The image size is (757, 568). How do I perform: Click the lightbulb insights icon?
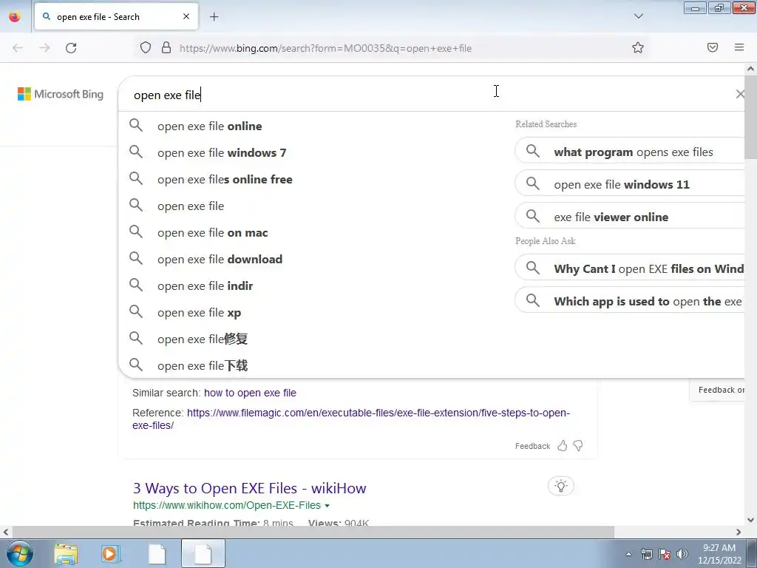561,486
